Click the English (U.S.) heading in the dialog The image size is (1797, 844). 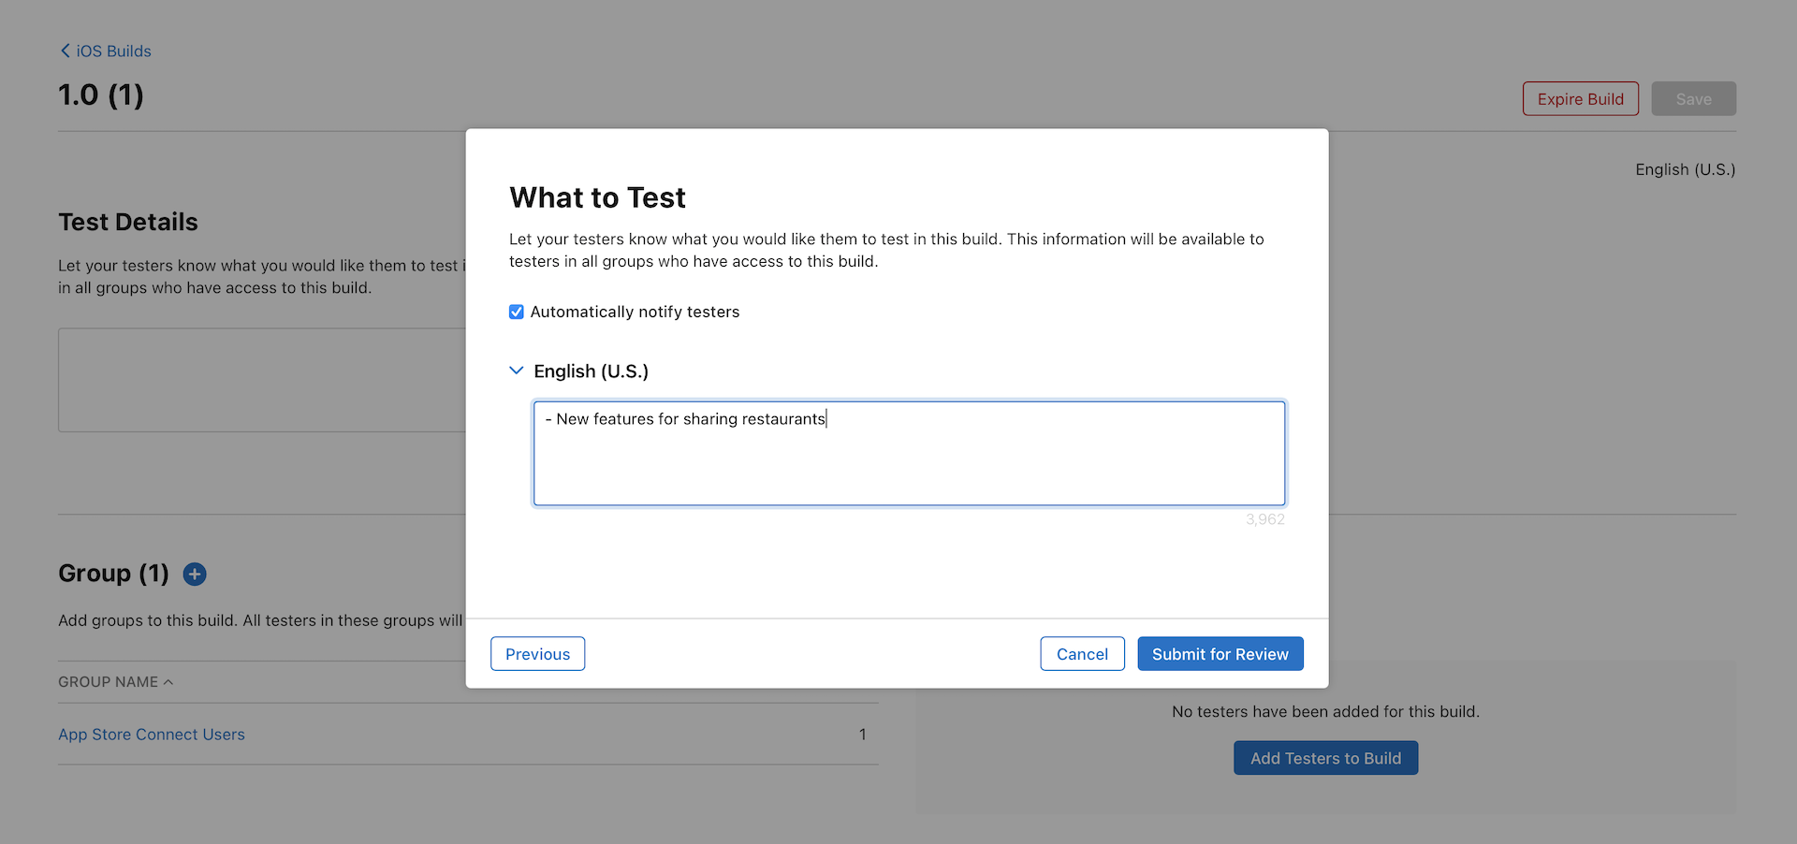[x=591, y=371]
